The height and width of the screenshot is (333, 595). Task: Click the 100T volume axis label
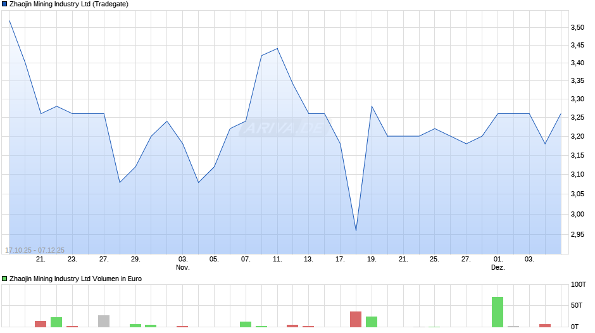pyautogui.click(x=579, y=284)
